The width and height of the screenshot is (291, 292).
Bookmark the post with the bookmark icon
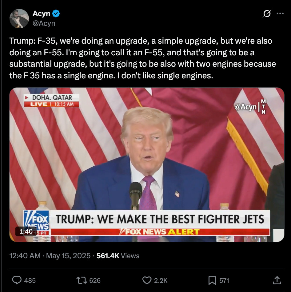click(212, 280)
